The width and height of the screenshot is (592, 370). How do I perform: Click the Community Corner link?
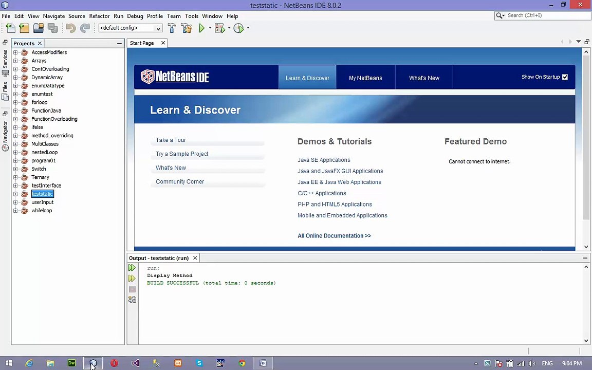[x=180, y=181]
